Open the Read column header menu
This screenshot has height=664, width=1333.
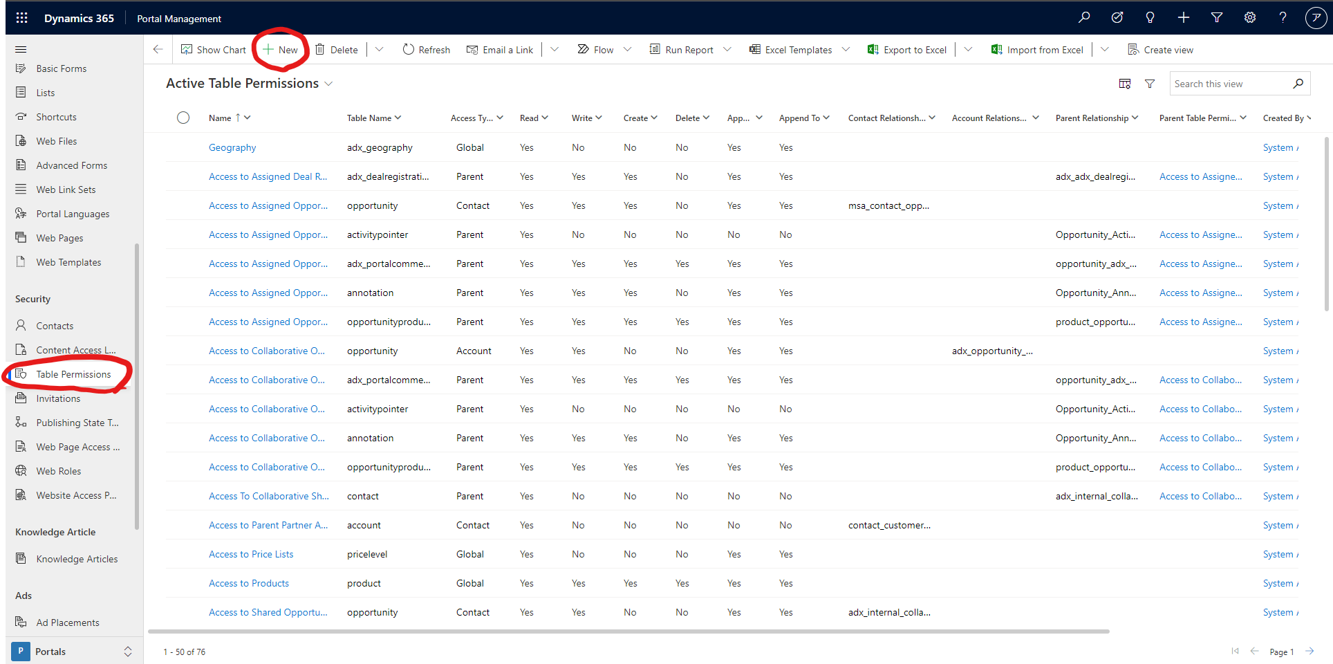(x=534, y=118)
